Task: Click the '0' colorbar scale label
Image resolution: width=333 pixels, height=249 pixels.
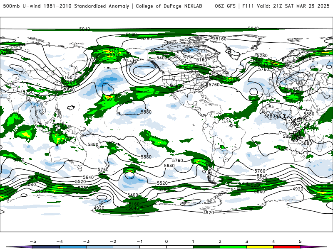Action: pos(166,242)
